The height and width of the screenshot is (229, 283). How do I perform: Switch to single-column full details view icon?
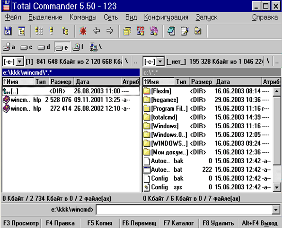tap(52, 31)
